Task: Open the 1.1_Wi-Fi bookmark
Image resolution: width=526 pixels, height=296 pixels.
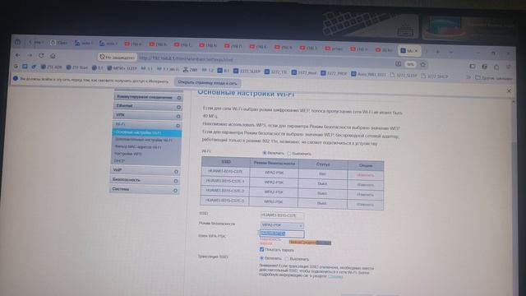Action: (x=168, y=69)
